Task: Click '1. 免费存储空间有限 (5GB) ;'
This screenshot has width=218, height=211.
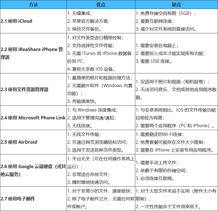Action: tap(166, 13)
